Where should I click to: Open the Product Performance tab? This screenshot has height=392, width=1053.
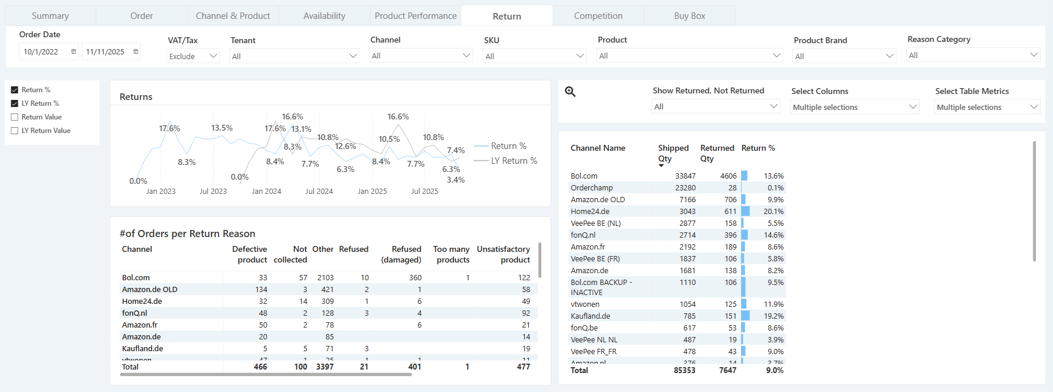[416, 16]
